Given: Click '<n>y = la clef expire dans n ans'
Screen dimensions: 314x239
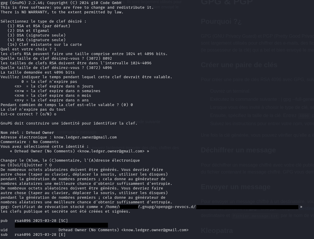Looking at the screenshot, I should point(51,100).
